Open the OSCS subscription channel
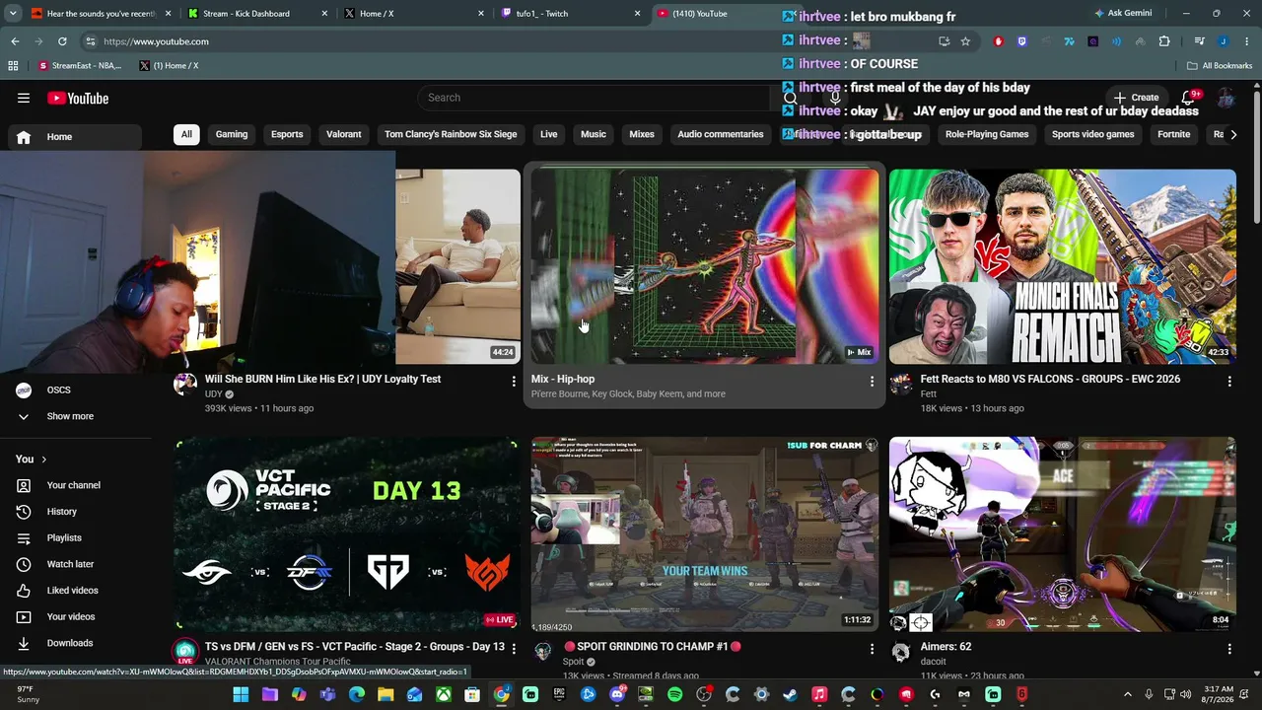This screenshot has height=710, width=1262. tap(76, 390)
